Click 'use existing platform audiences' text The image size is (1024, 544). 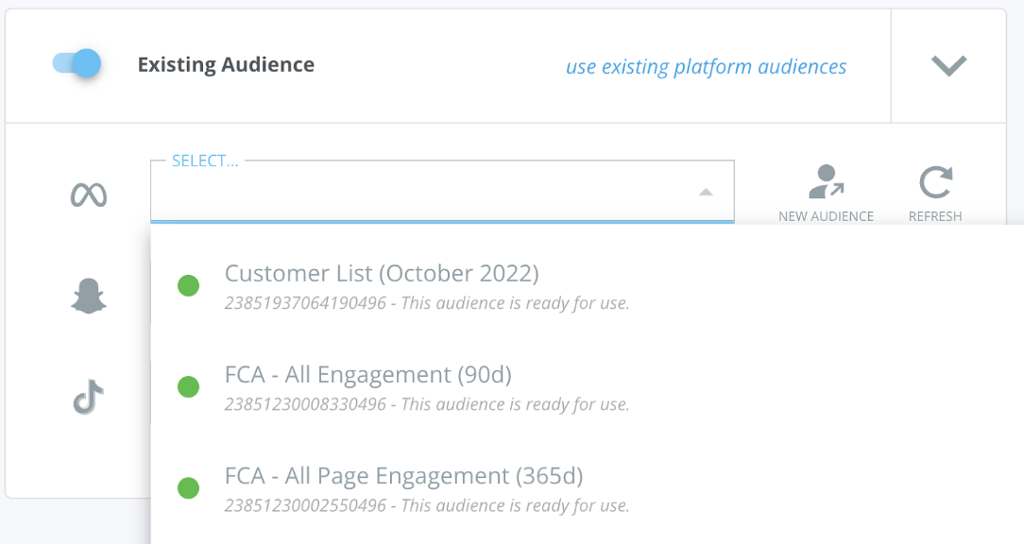point(706,67)
